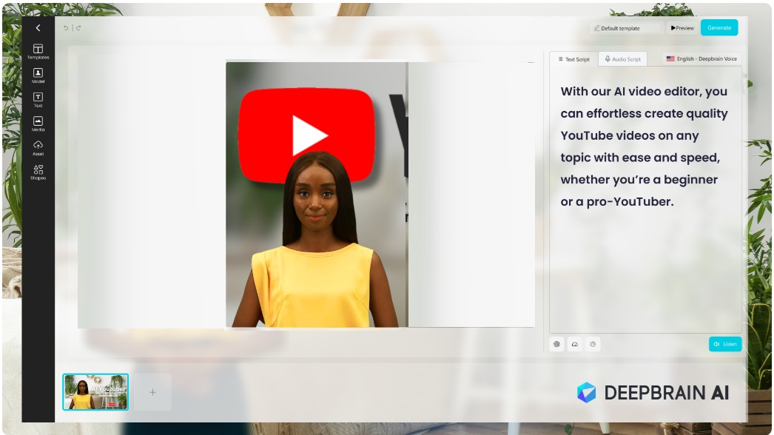This screenshot has width=774, height=435.
Task: Click into the script text area
Action: click(645, 200)
